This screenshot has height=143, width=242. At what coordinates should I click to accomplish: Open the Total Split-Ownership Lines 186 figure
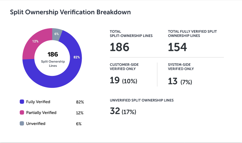[120, 47]
